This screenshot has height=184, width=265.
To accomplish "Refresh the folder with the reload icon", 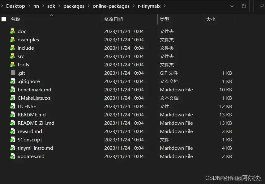I will (244, 6).
